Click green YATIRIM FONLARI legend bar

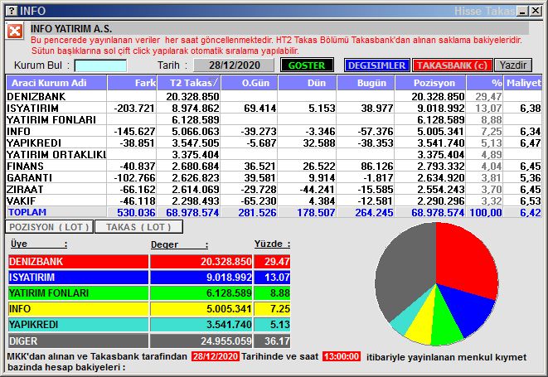tap(78, 293)
